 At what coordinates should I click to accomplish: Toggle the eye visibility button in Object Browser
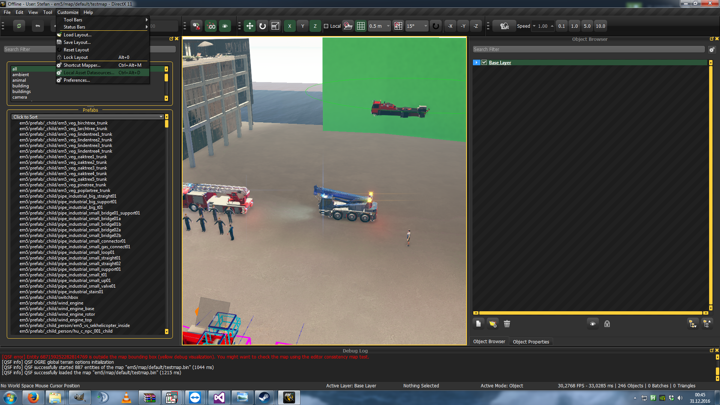(592, 324)
